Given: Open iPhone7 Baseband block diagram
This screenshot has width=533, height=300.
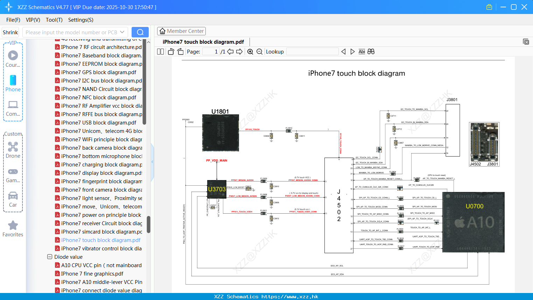Looking at the screenshot, I should (x=99, y=55).
